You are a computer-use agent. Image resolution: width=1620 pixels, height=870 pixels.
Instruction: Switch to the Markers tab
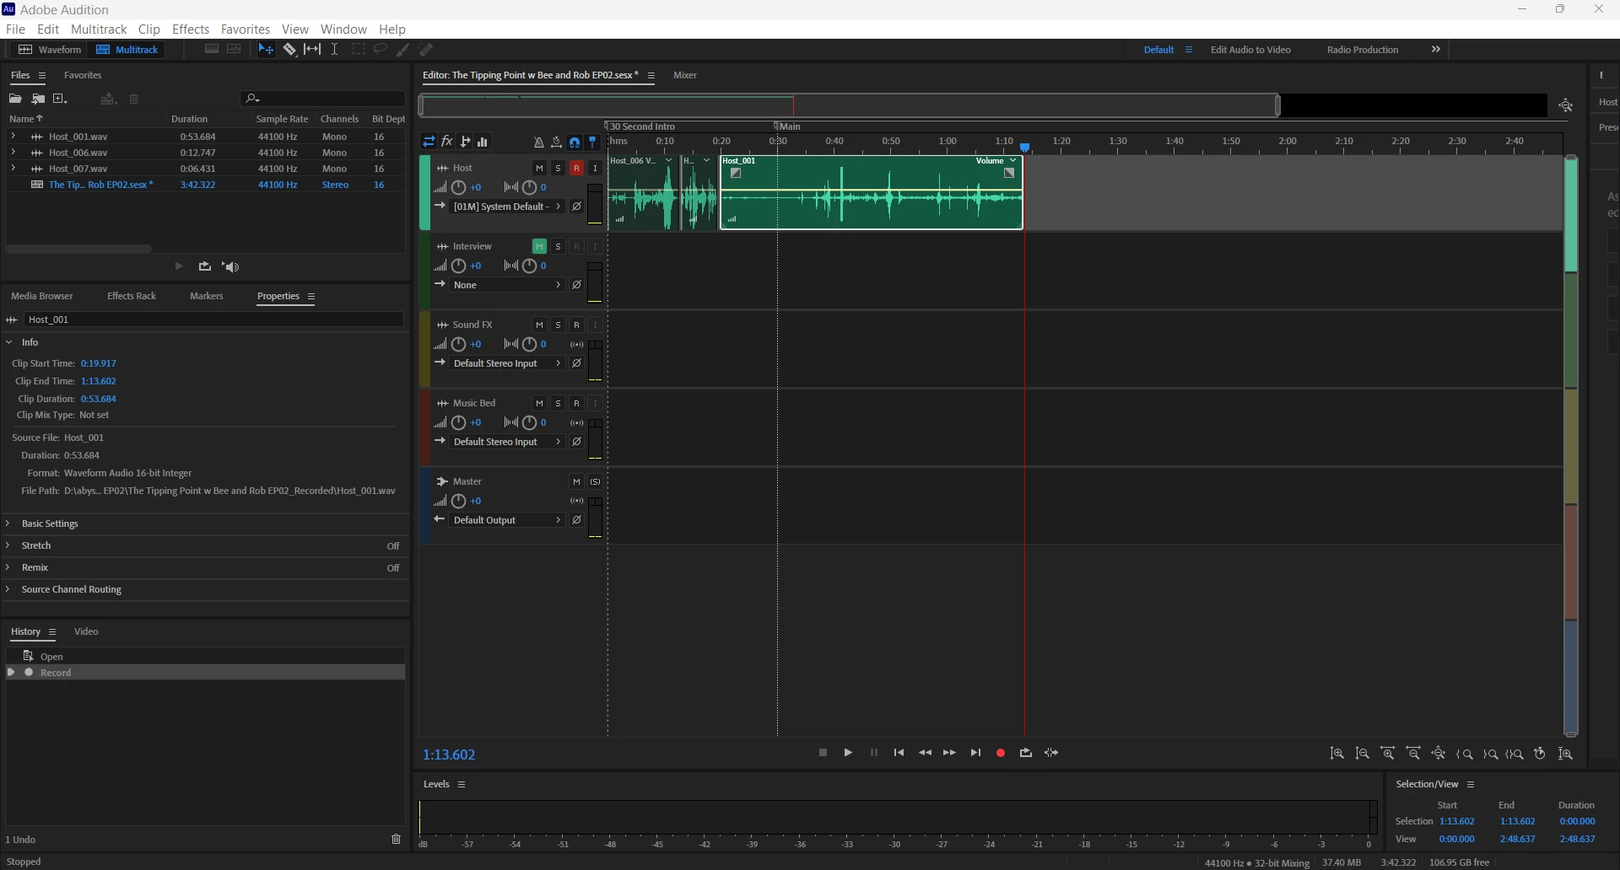tap(207, 296)
